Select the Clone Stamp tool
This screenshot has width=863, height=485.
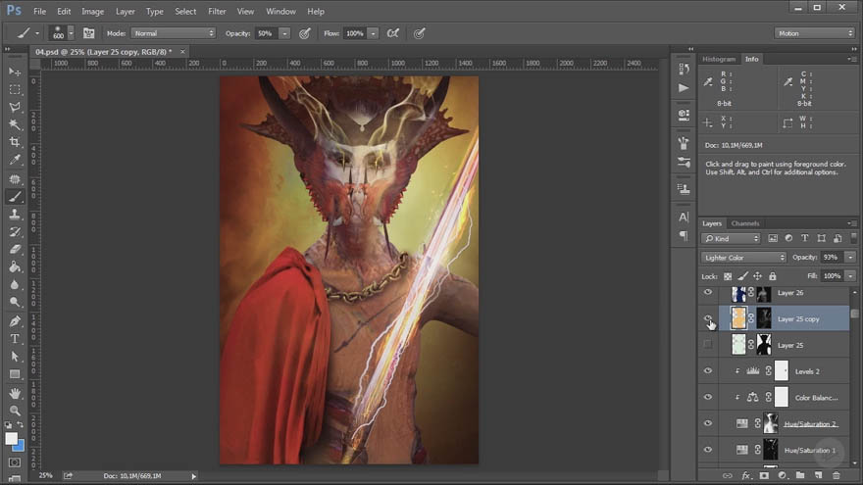click(15, 215)
